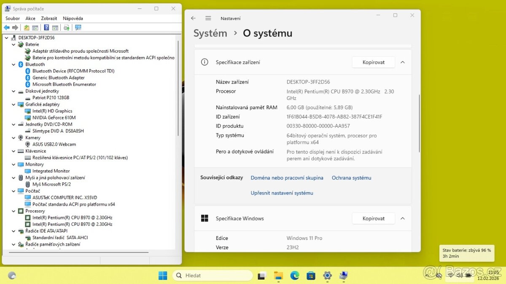Image resolution: width=506 pixels, height=284 pixels.
Task: Click the Hledat taskbar search box
Action: click(x=213, y=276)
